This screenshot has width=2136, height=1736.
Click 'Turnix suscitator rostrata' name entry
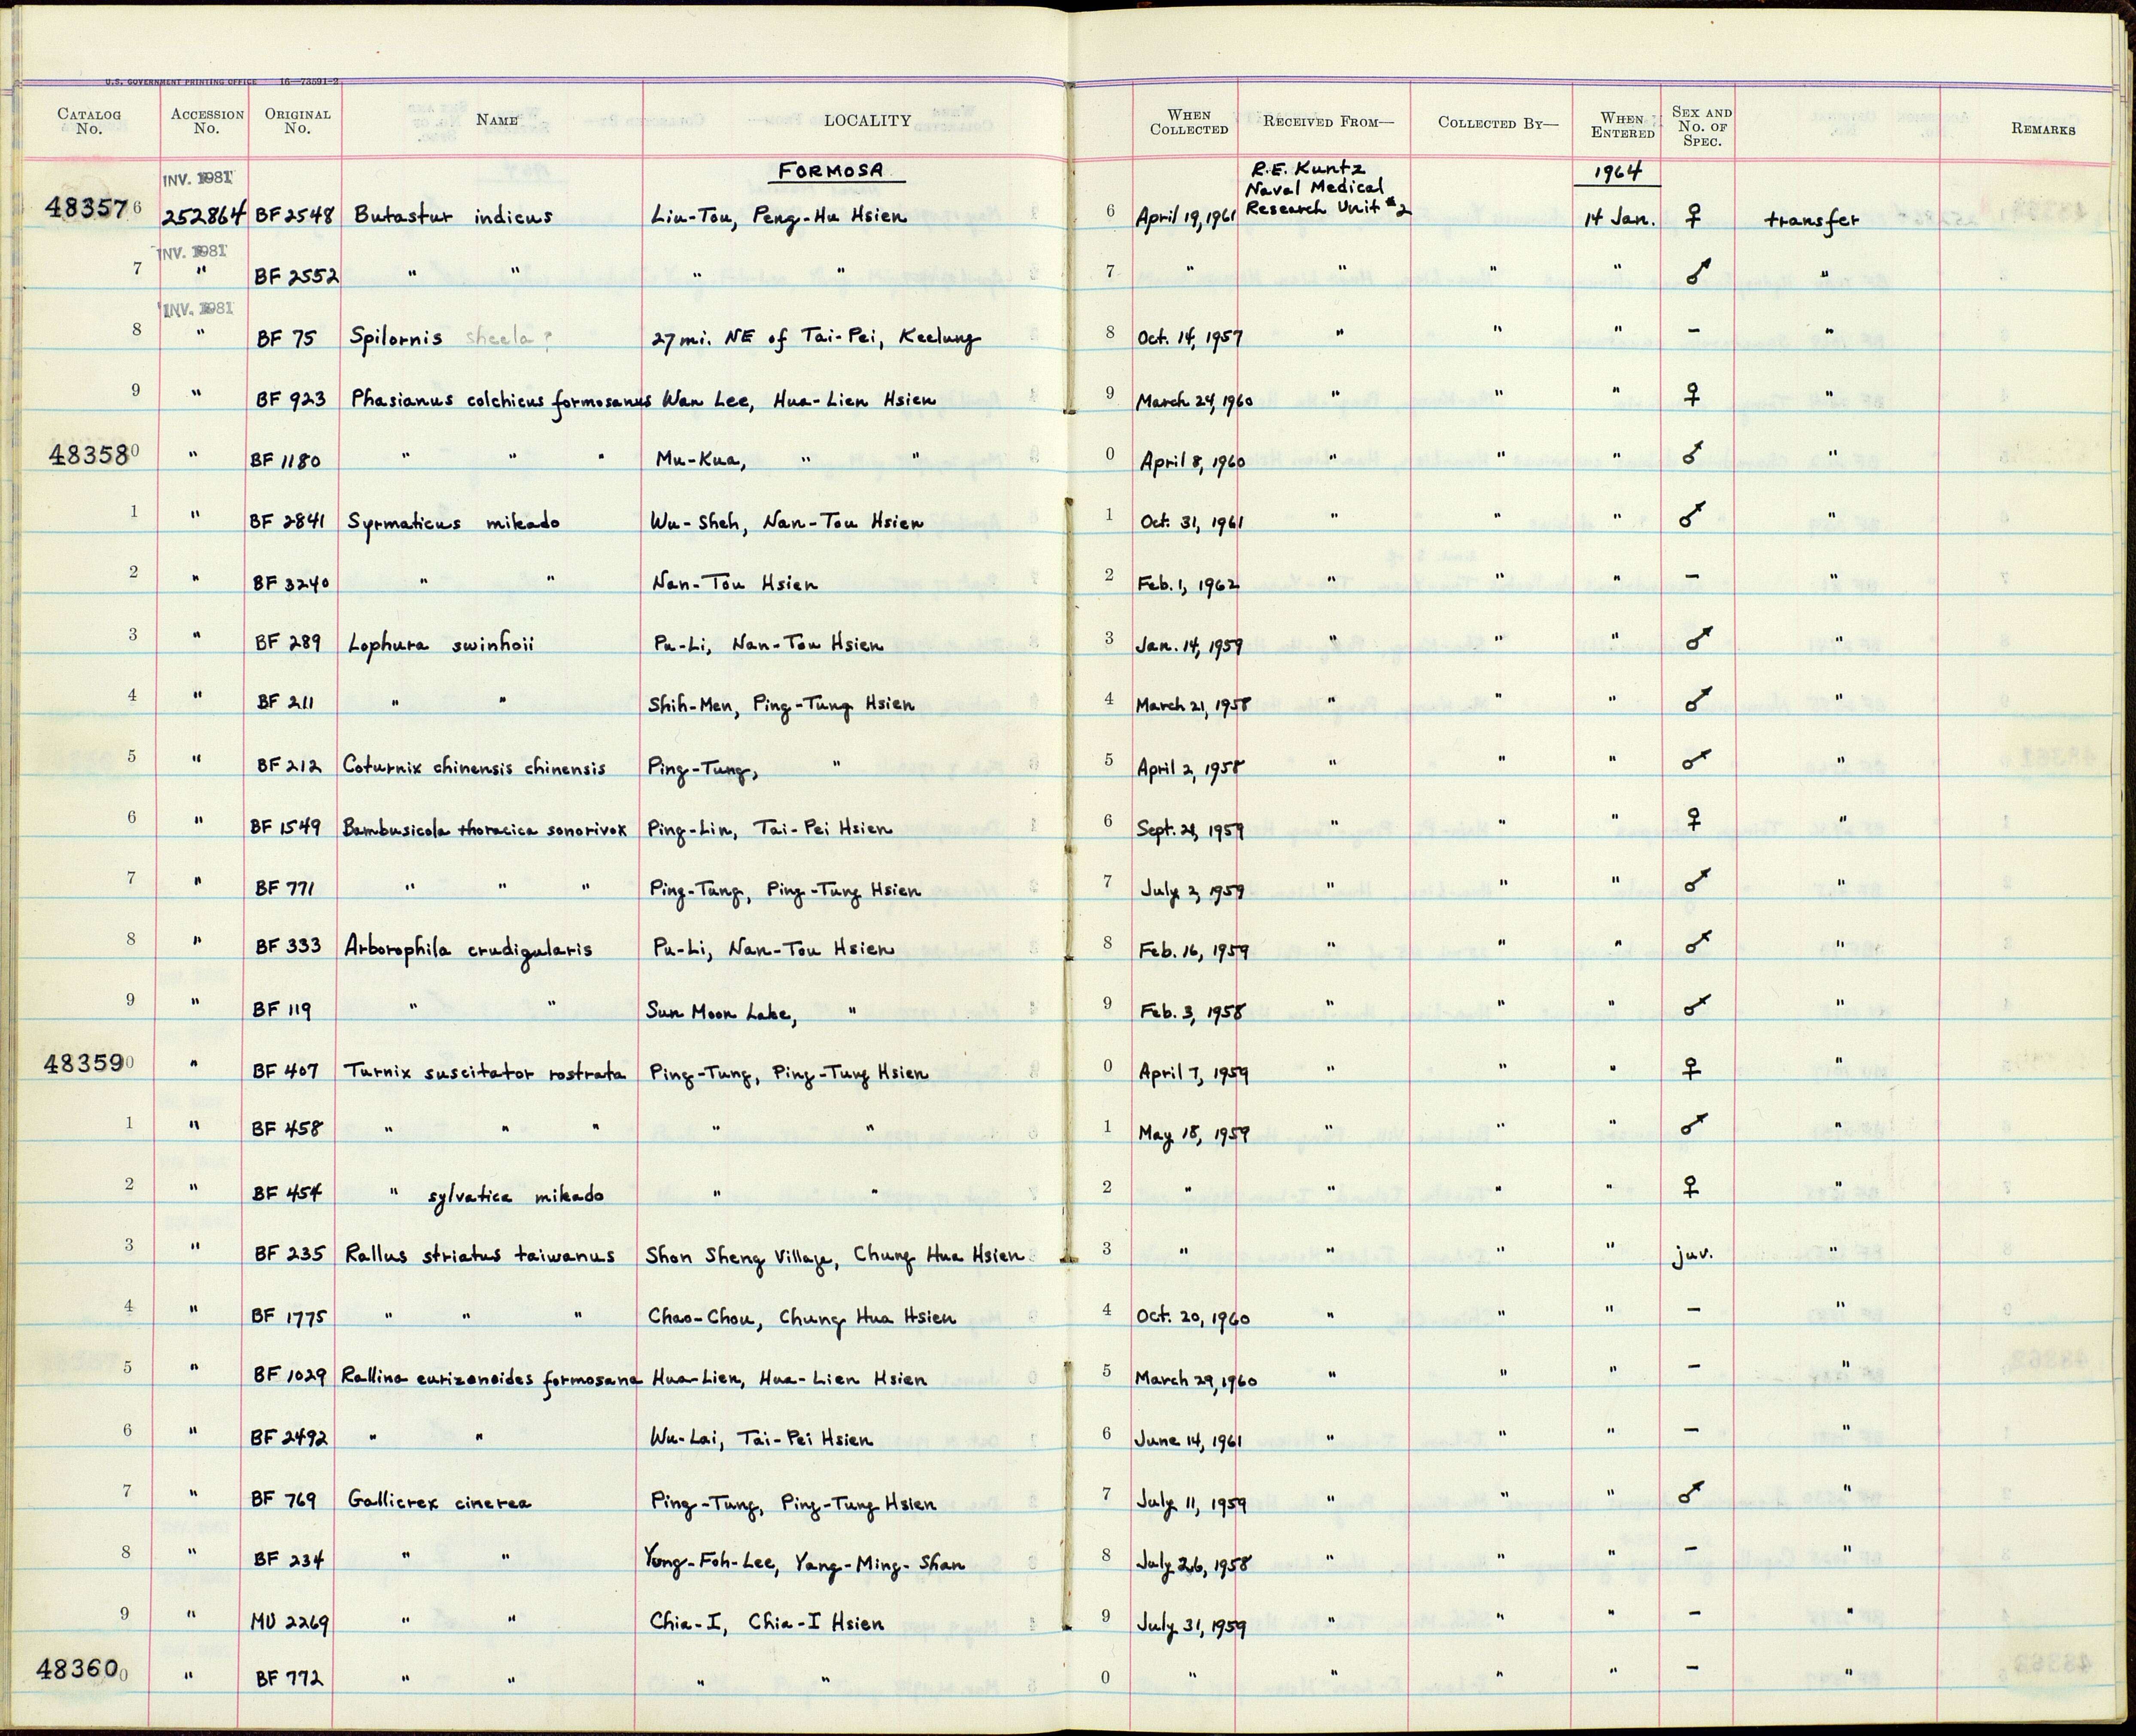[x=485, y=1072]
